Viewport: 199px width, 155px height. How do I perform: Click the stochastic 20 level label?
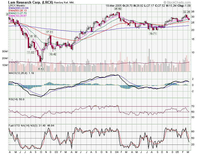193,145
